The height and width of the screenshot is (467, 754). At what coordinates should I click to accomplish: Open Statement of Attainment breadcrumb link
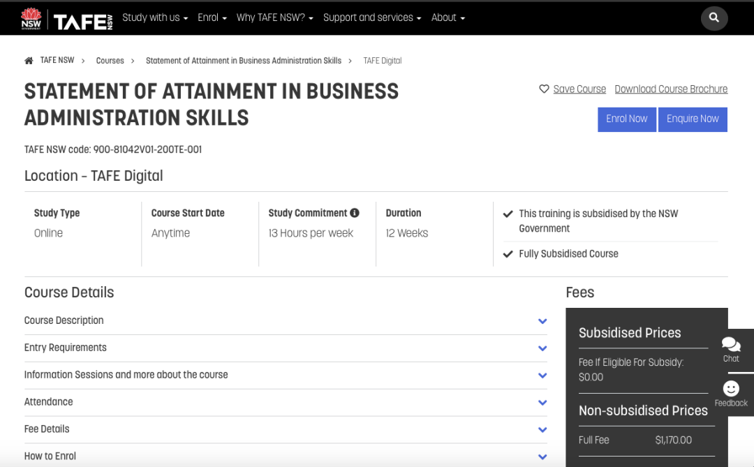(244, 61)
